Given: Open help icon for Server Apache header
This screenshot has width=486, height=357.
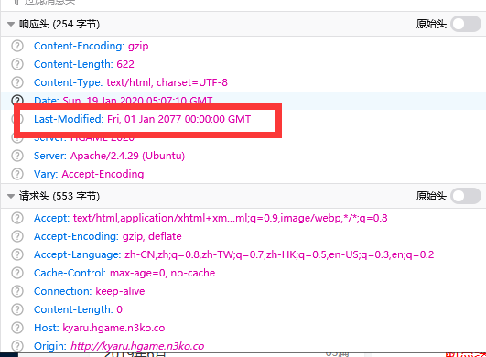Looking at the screenshot, I should [x=17, y=156].
